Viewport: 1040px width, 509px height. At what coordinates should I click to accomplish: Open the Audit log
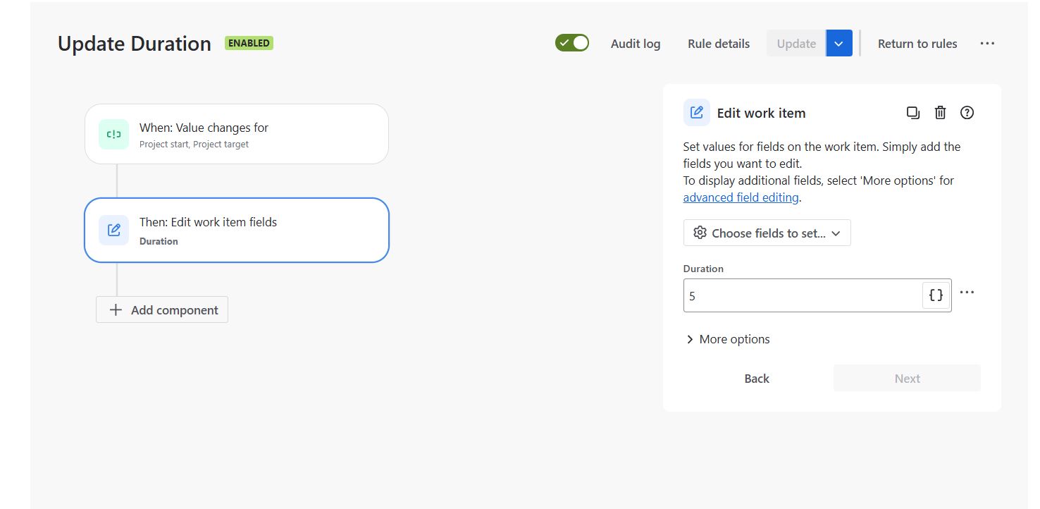coord(635,44)
